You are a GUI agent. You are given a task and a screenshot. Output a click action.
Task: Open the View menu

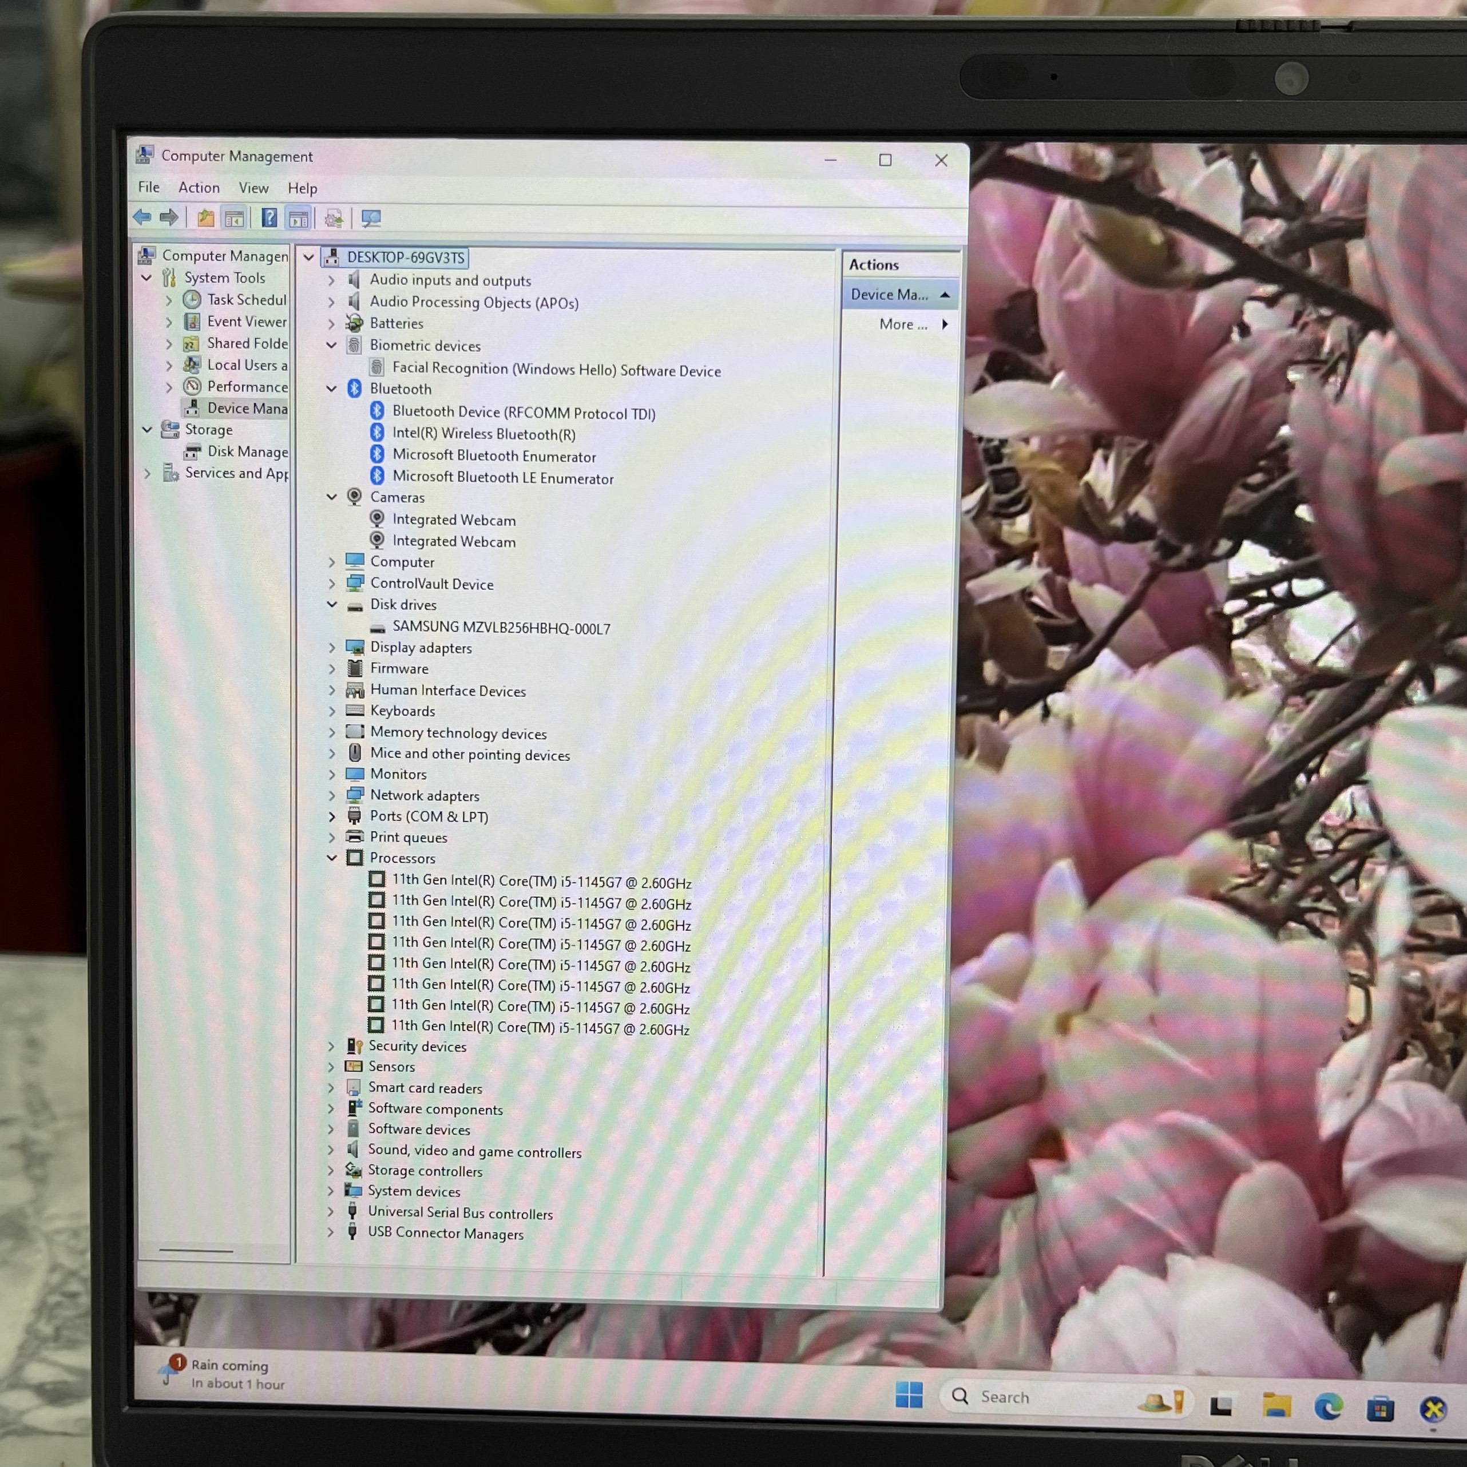pyautogui.click(x=253, y=188)
